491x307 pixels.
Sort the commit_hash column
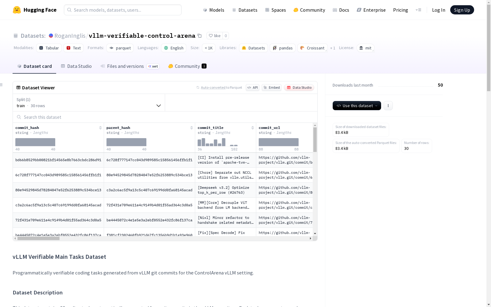[x=100, y=128]
